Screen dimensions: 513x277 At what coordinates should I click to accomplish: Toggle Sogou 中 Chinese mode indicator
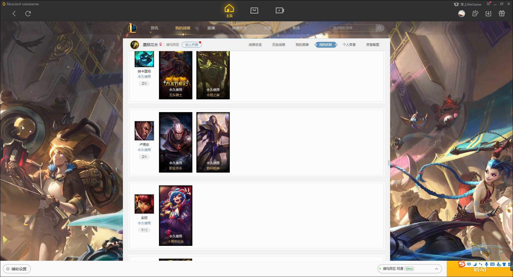click(469, 264)
